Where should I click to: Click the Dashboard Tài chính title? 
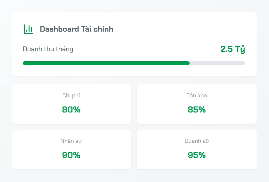[77, 29]
